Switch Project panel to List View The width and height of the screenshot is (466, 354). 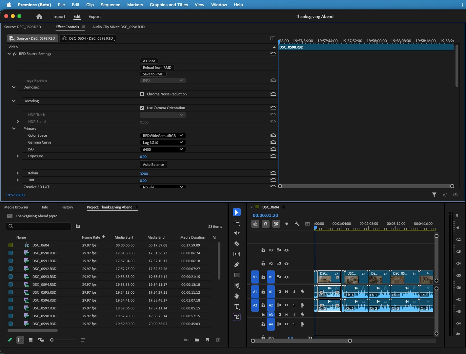(20, 340)
